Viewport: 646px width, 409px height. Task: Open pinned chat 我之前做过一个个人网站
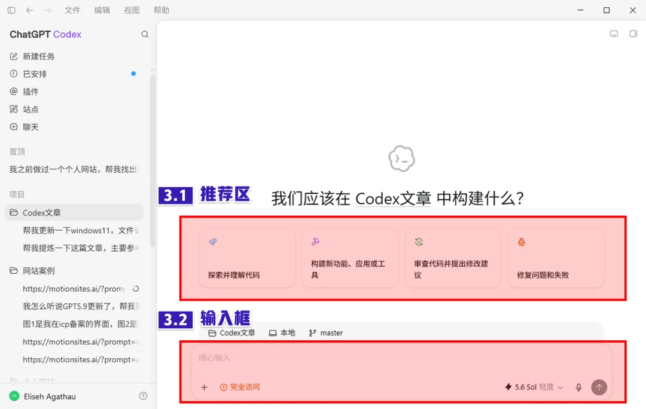74,169
